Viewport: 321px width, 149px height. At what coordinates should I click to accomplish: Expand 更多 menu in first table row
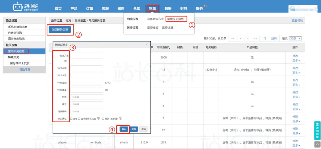[x=296, y=61]
